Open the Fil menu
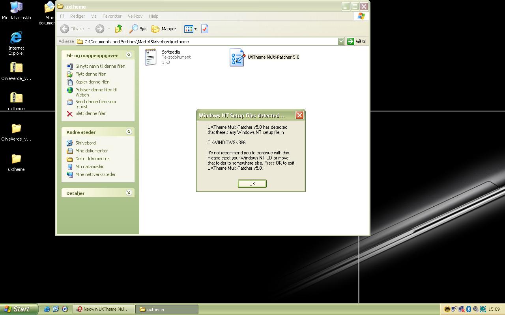Viewport: 505px width, 315px height. click(62, 16)
